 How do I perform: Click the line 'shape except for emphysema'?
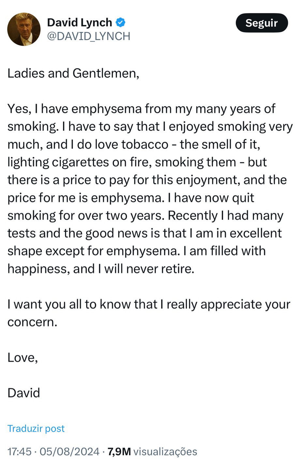(x=136, y=251)
